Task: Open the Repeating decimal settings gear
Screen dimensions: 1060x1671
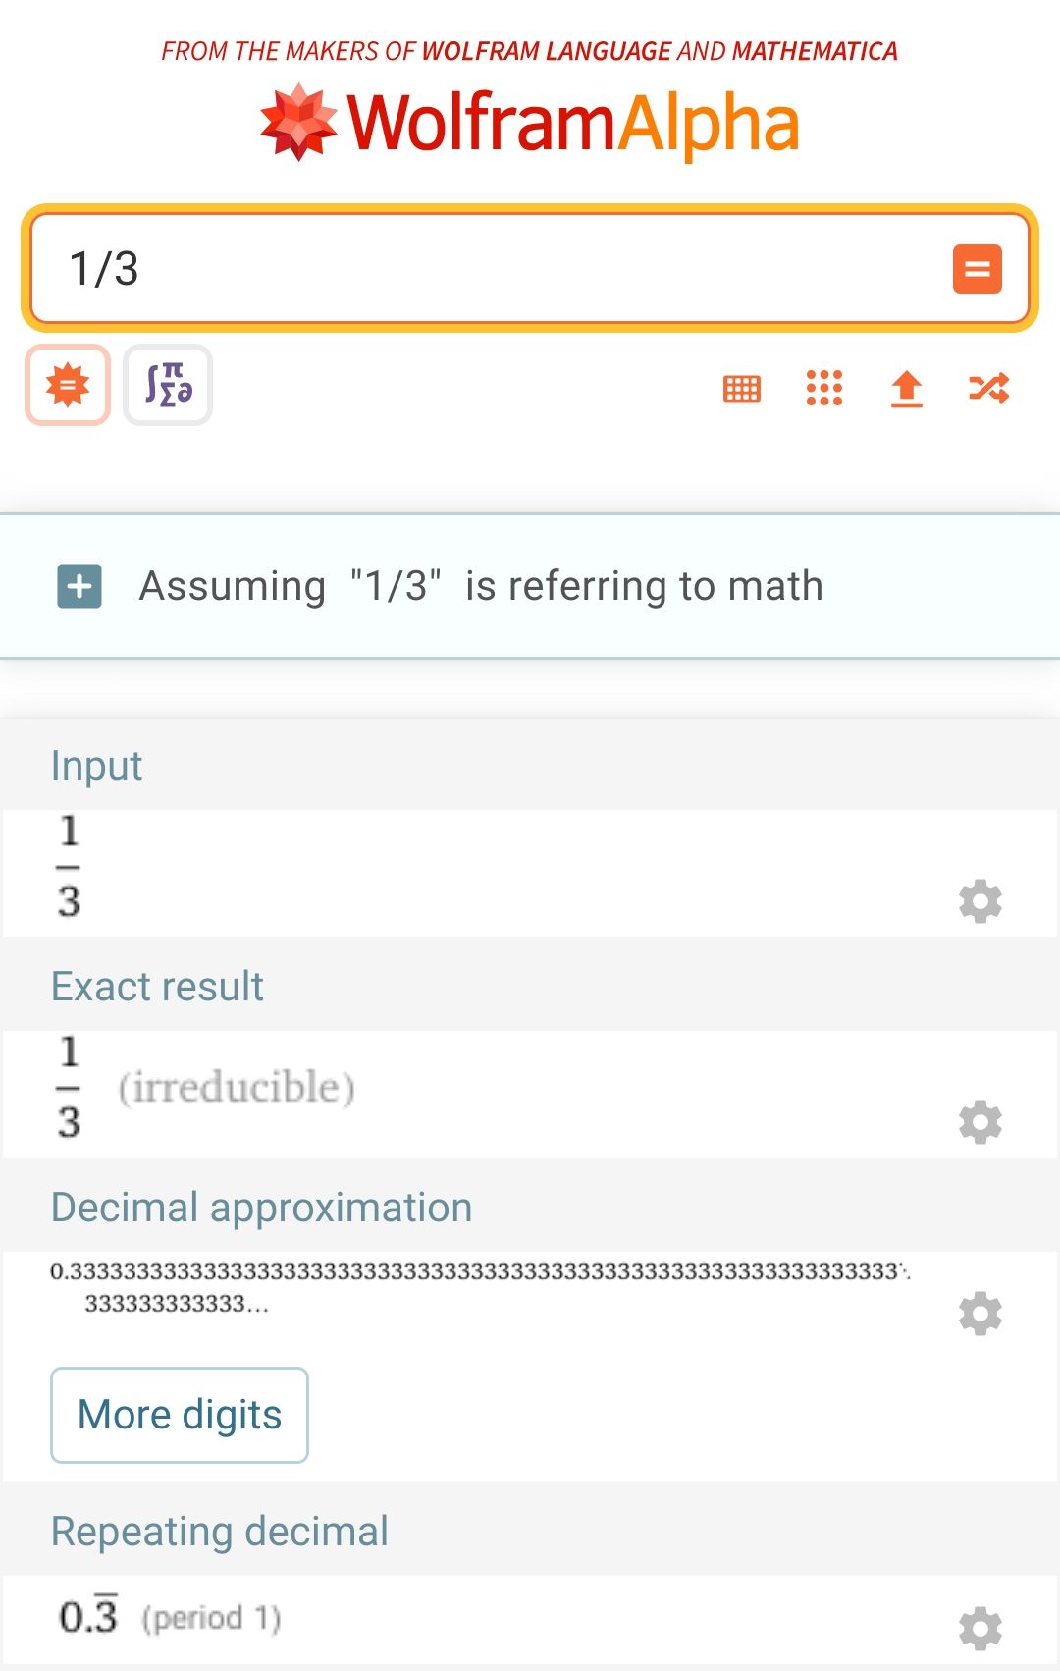Action: point(980,1629)
